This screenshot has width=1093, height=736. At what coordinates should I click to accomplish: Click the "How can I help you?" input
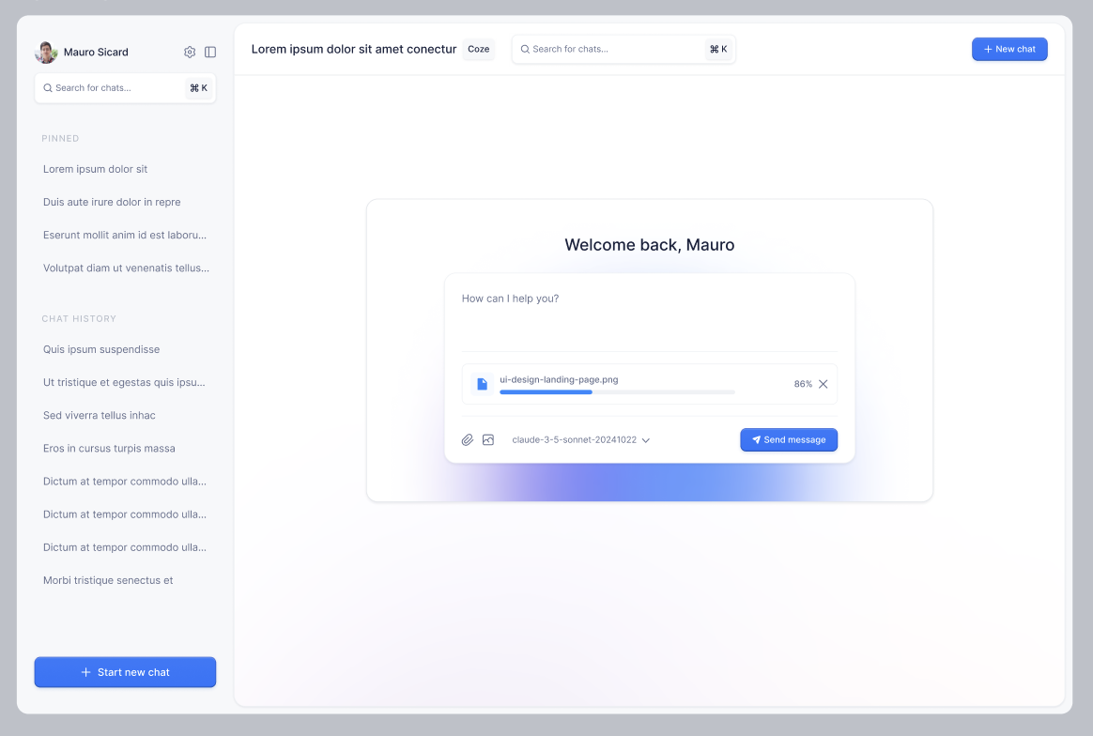coord(648,310)
